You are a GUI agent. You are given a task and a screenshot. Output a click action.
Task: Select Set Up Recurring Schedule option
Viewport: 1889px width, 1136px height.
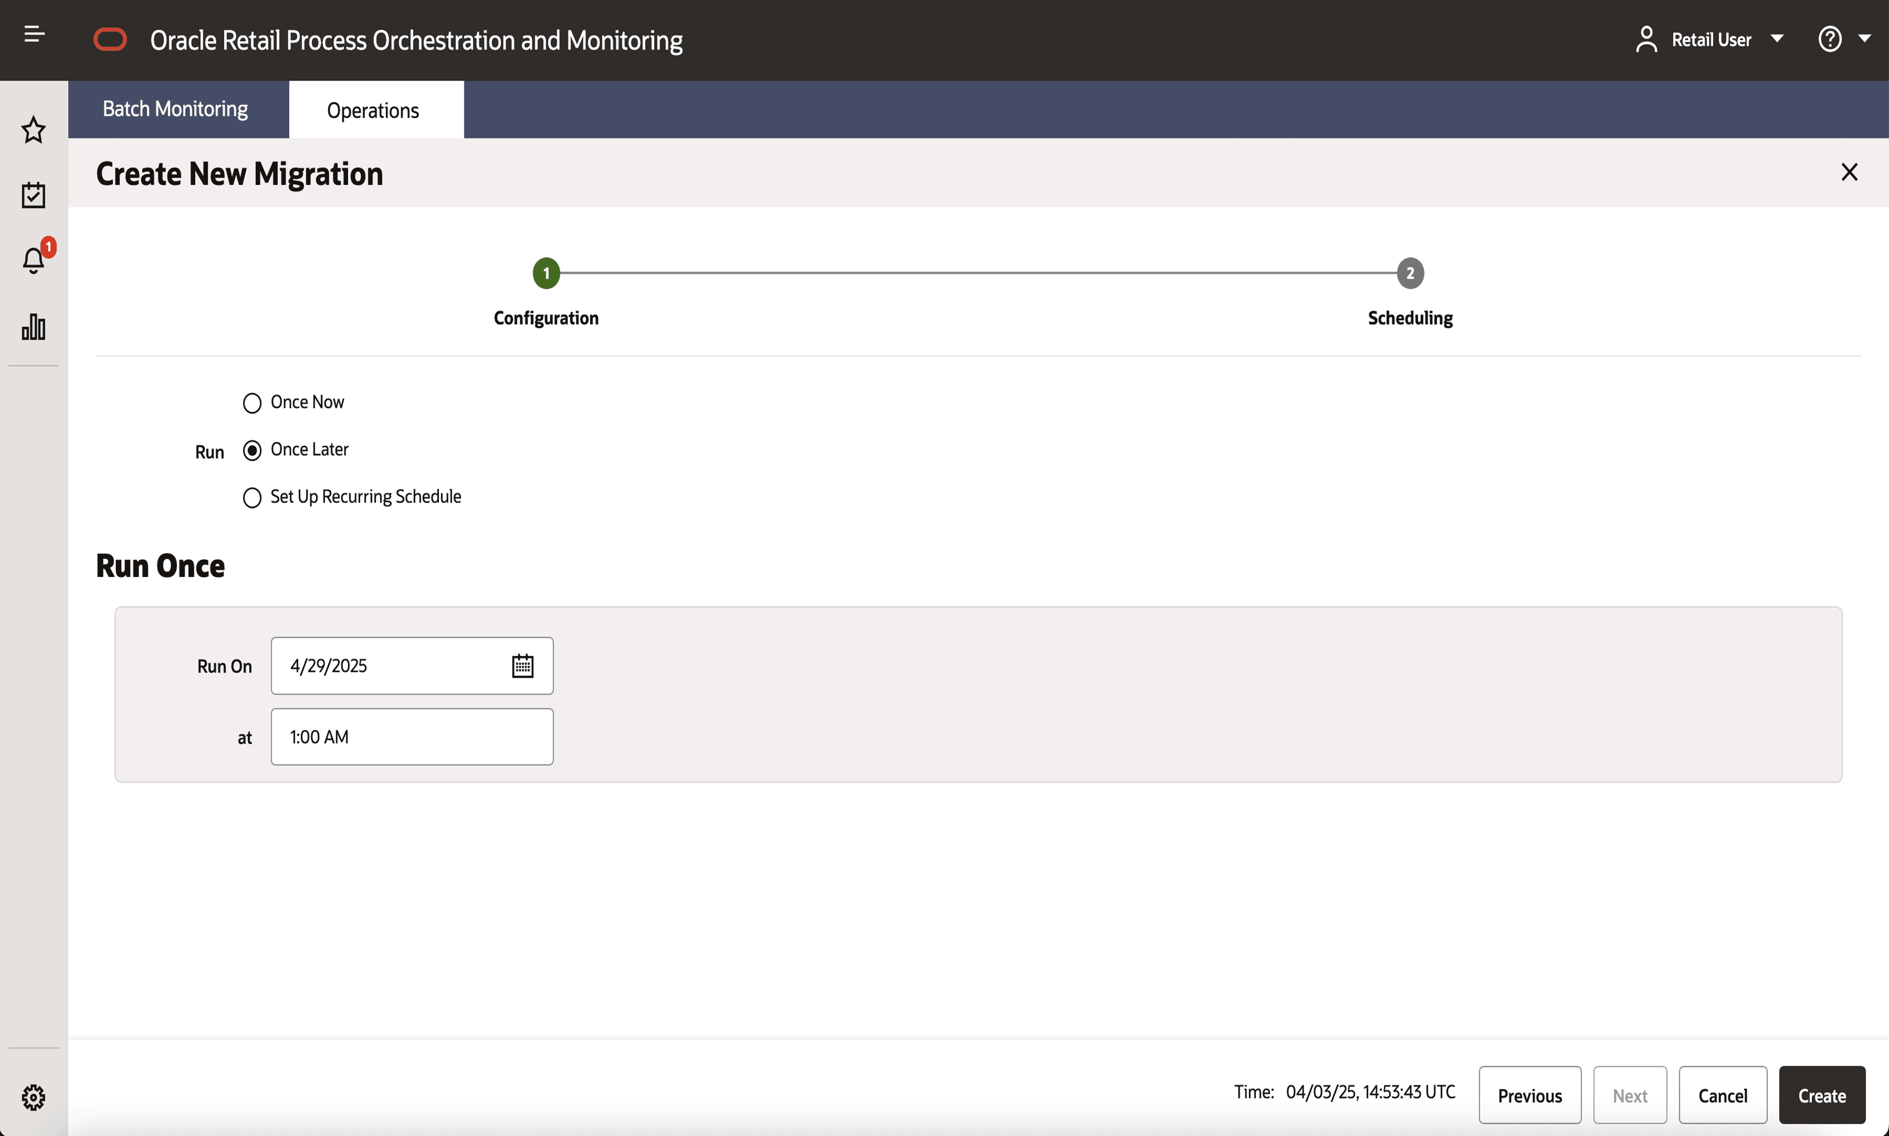point(252,498)
